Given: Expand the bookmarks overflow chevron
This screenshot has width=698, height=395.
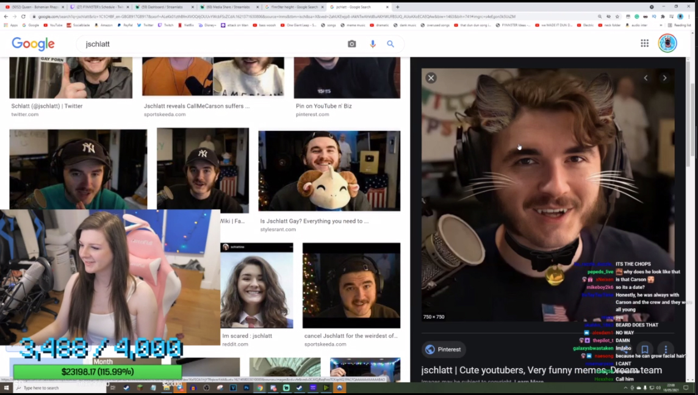Looking at the screenshot, I should [661, 26].
